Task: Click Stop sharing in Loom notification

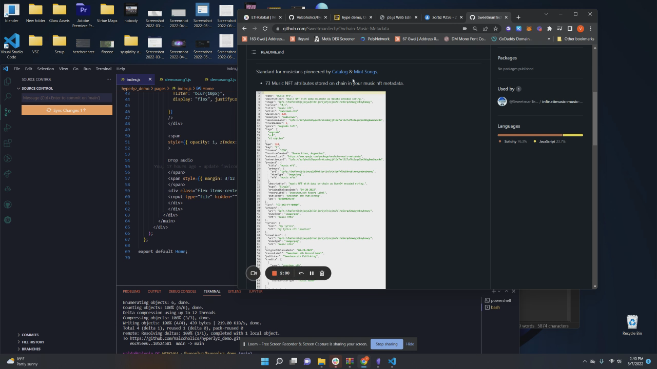Action: point(387,344)
